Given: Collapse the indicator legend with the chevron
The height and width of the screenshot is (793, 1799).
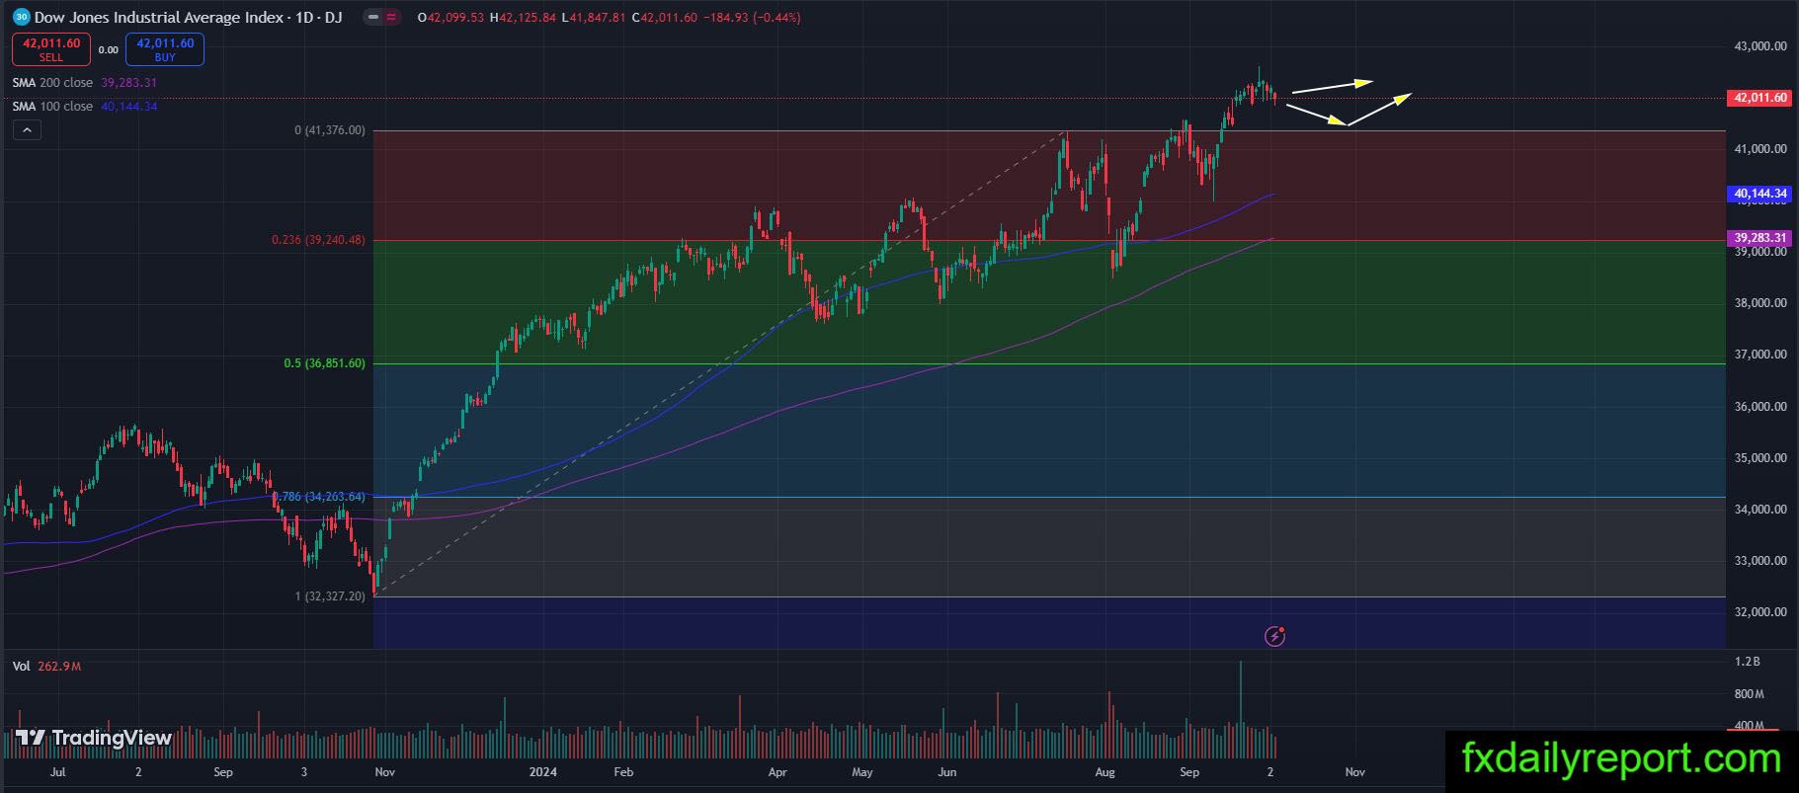Looking at the screenshot, I should point(27,129).
